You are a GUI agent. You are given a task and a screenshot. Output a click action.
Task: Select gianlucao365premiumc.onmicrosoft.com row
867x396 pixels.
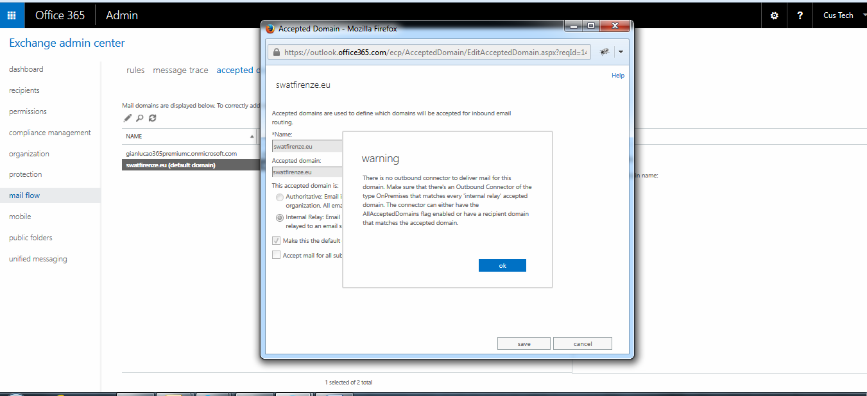pyautogui.click(x=191, y=154)
